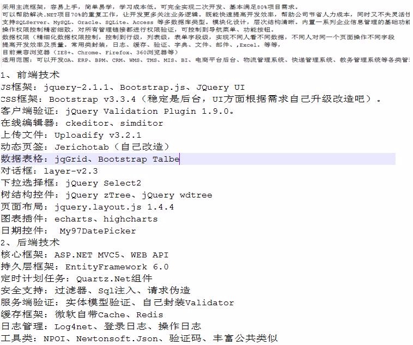Image resolution: width=413 pixels, height=345 pixels.
Task: Click the line '工具类: NPOI、Newtonsoft.Json'
Action: (139, 338)
